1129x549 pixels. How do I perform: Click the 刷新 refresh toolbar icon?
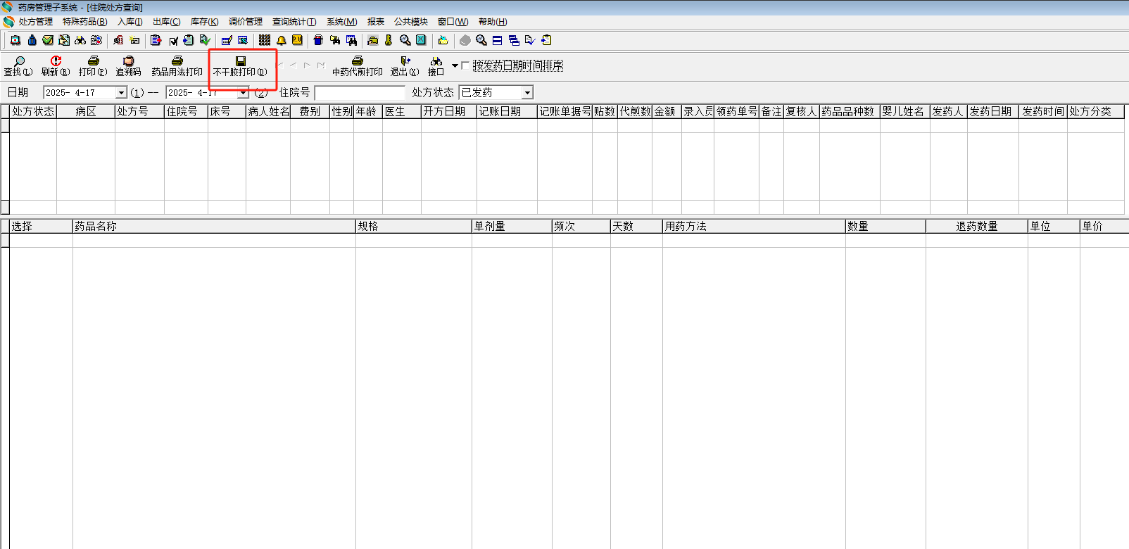point(56,61)
